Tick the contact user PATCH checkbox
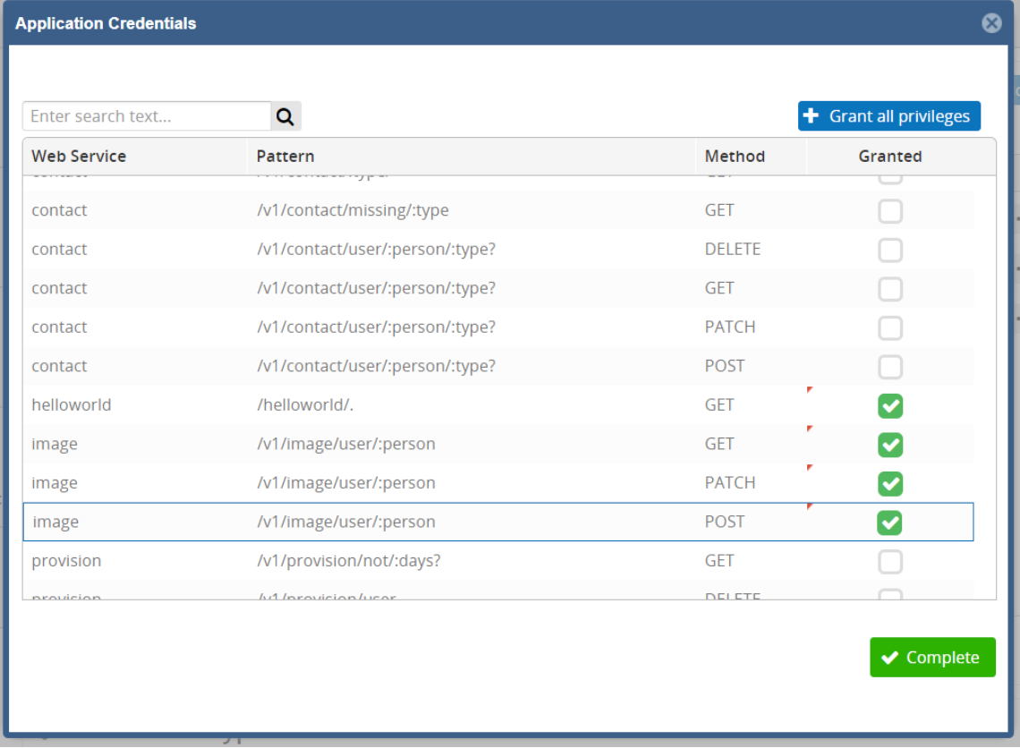The width and height of the screenshot is (1020, 748). click(889, 328)
